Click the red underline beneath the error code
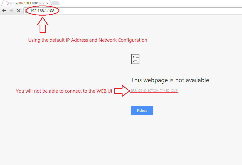The width and height of the screenshot is (242, 165). [x=154, y=93]
